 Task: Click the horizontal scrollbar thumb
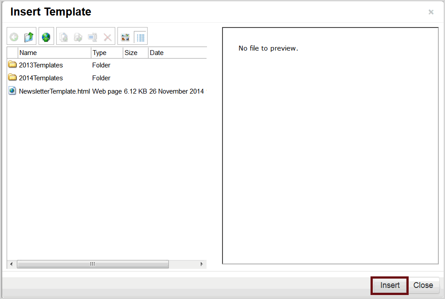(x=93, y=264)
